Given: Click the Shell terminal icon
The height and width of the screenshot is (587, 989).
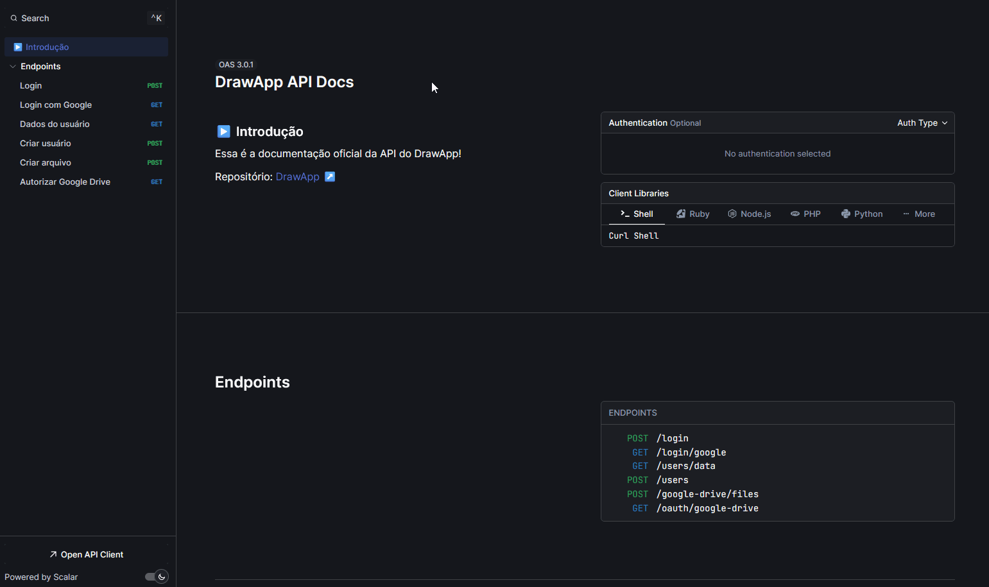Looking at the screenshot, I should (624, 214).
